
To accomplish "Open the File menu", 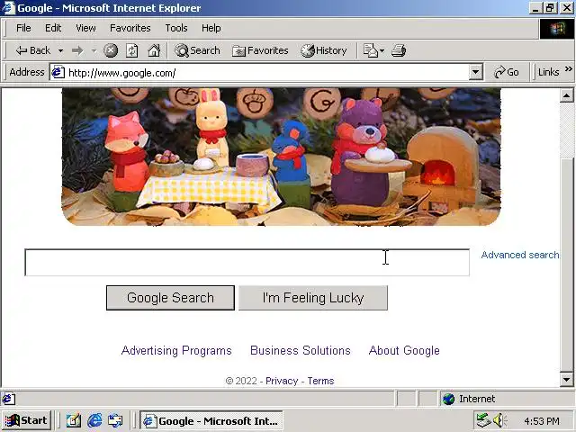I will (x=23, y=28).
